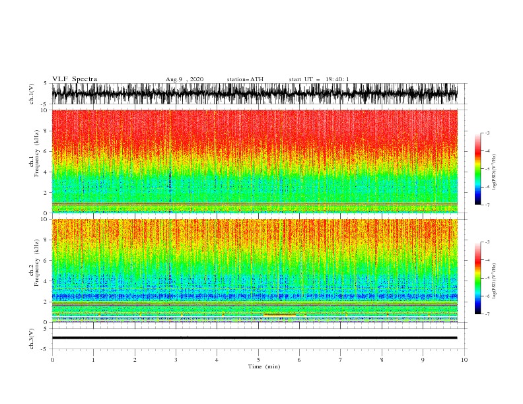Viewport: 523px width, 404px height.
Task: Click time axis tick label "3"
Action: (176, 360)
